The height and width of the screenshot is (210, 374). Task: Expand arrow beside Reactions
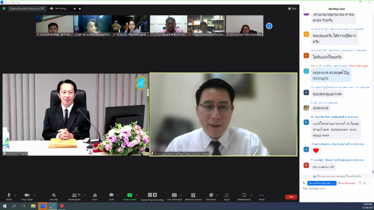pos(217,195)
